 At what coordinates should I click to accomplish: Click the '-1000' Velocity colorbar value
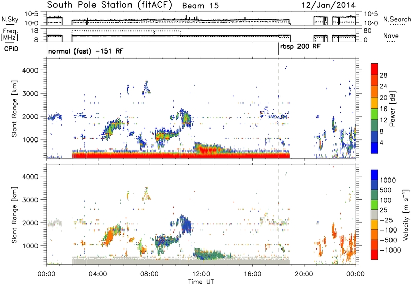[390, 250]
